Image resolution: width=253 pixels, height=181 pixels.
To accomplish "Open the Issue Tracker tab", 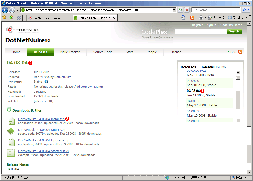I will [70, 52].
